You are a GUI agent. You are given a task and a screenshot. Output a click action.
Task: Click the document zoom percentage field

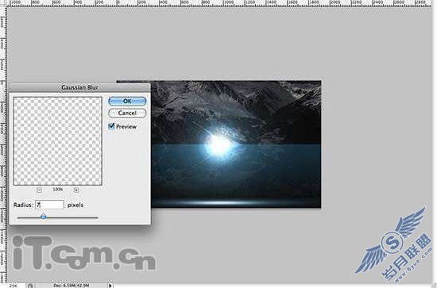pos(13,286)
